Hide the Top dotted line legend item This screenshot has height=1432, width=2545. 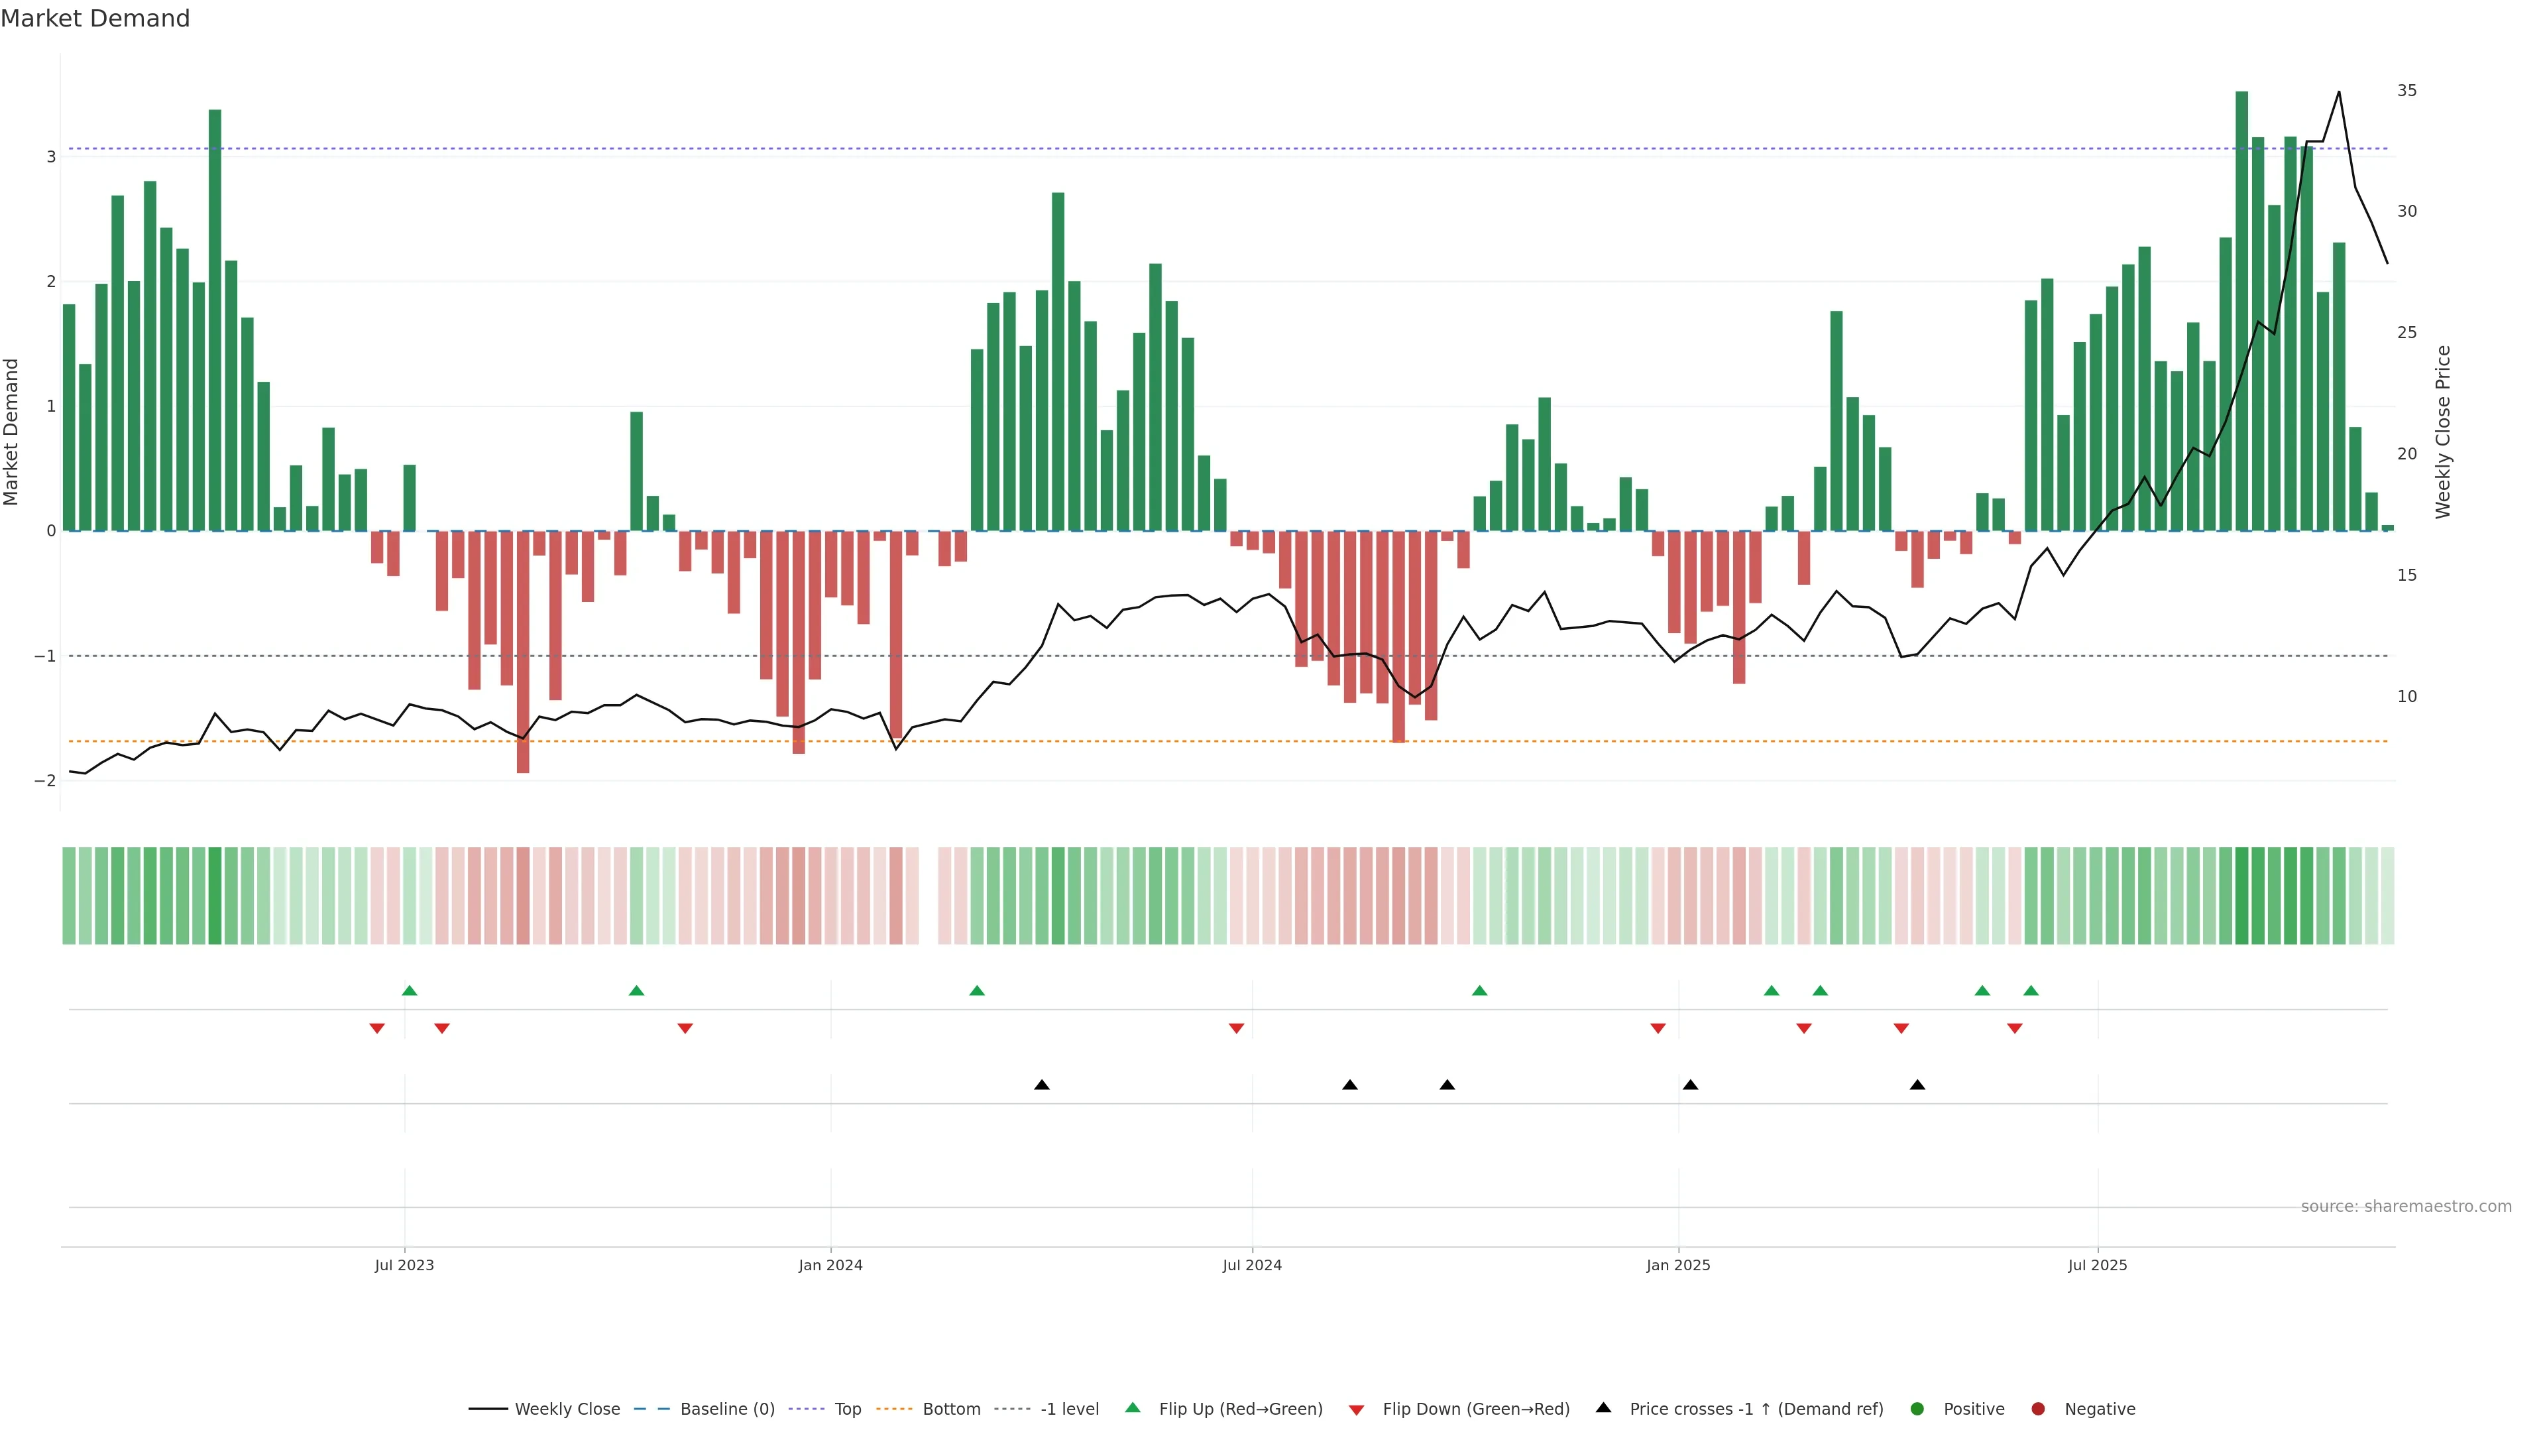coord(847,1408)
